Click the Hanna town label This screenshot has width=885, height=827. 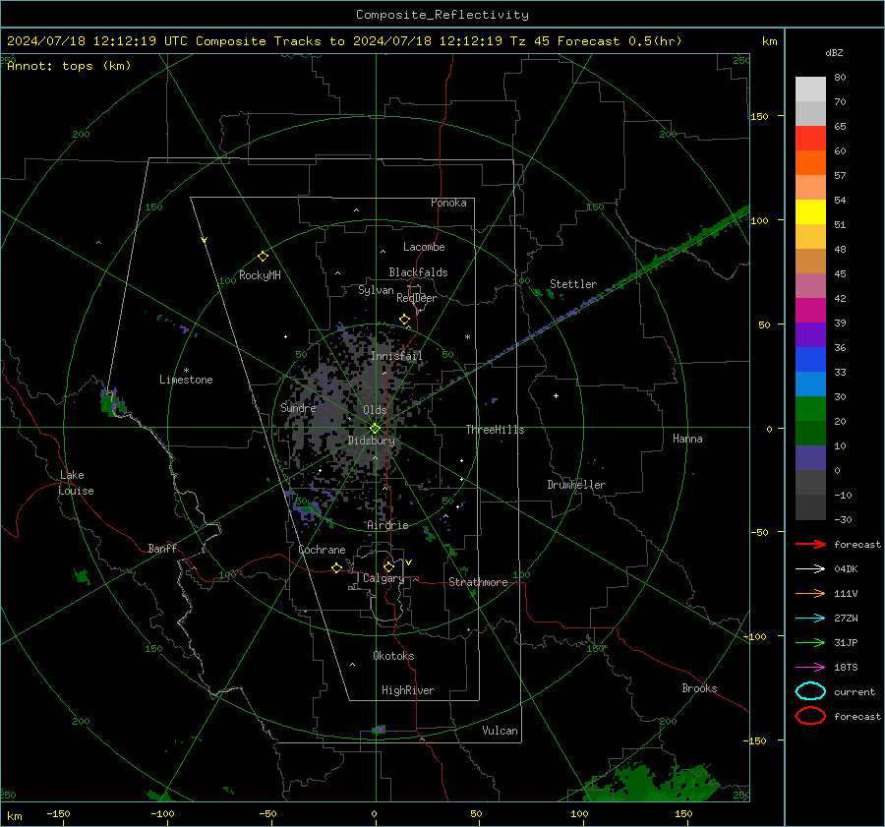[x=687, y=439]
